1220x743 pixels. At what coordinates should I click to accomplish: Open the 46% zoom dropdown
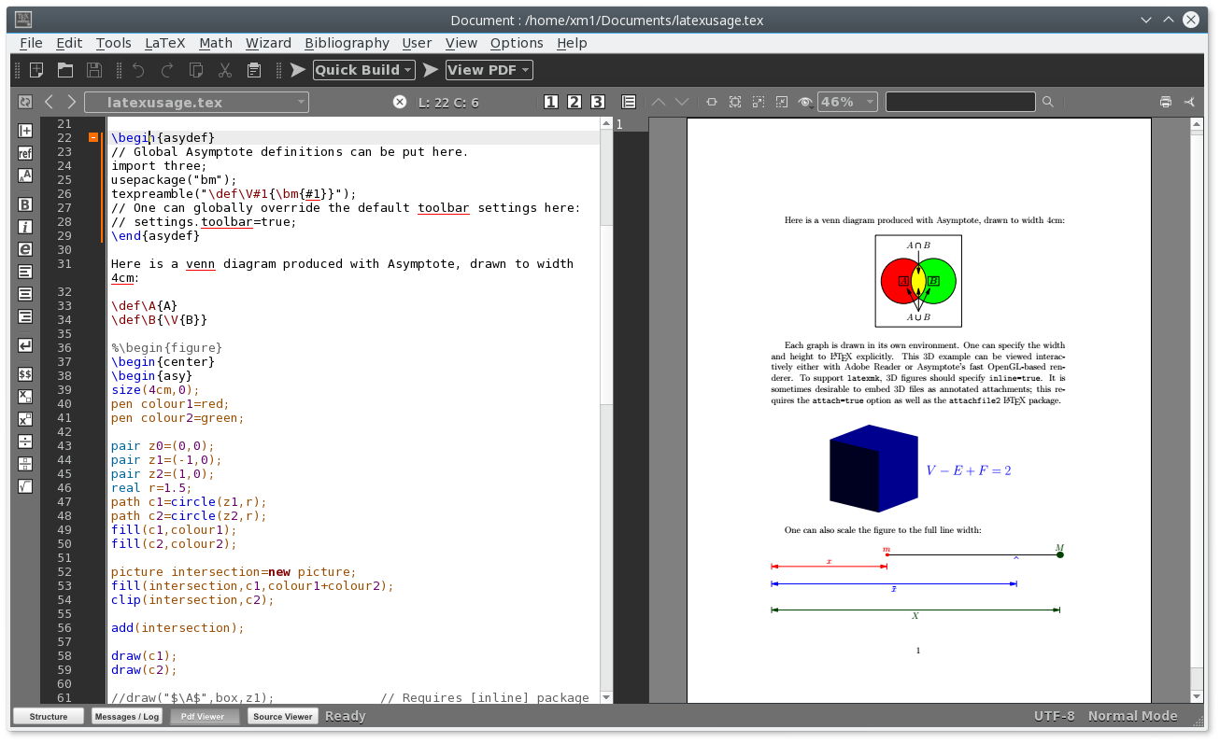point(848,102)
